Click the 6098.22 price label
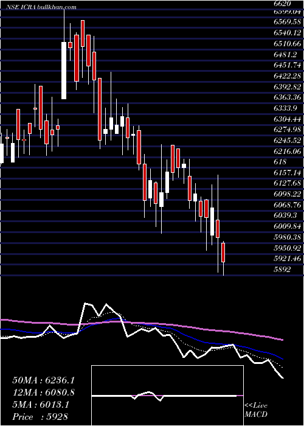This screenshot has height=426, width=304. 288,194
